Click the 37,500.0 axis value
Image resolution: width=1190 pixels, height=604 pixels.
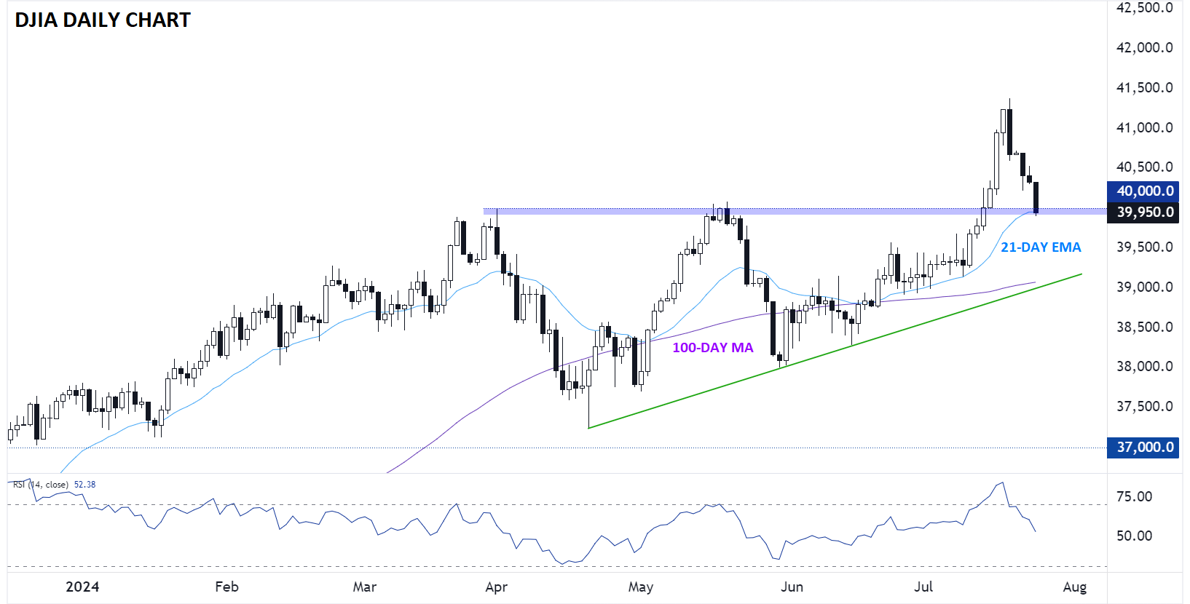[x=1144, y=406]
